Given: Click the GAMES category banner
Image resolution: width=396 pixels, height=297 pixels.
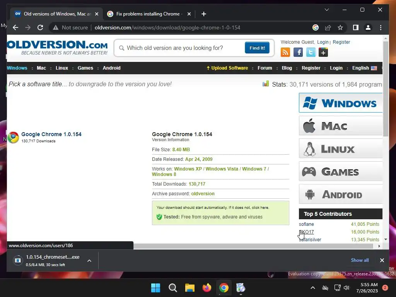Looking at the screenshot, I should [341, 171].
